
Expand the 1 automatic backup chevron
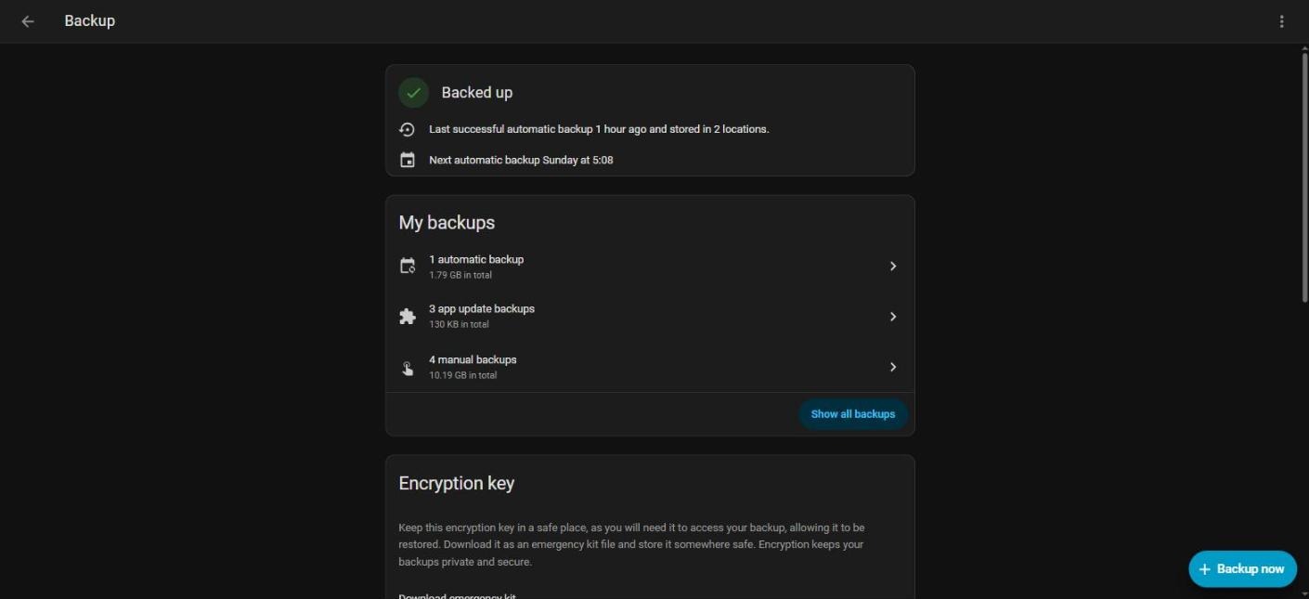893,267
